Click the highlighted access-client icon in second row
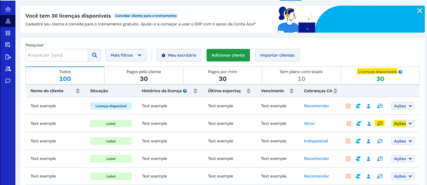427x185 pixels. 380,123
